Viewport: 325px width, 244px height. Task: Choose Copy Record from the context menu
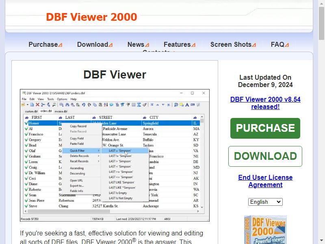pyautogui.click(x=78, y=126)
